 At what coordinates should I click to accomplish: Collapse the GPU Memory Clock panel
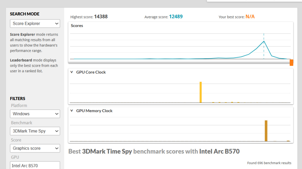click(72, 111)
